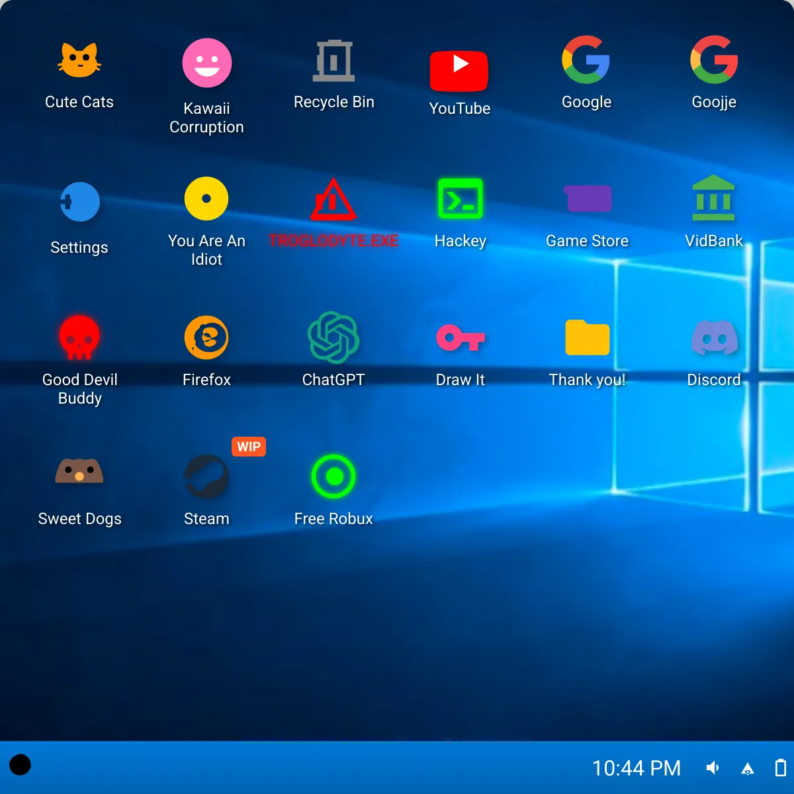Open the TROGLODYTE.EXE warning icon
Viewport: 794px width, 794px height.
click(333, 199)
